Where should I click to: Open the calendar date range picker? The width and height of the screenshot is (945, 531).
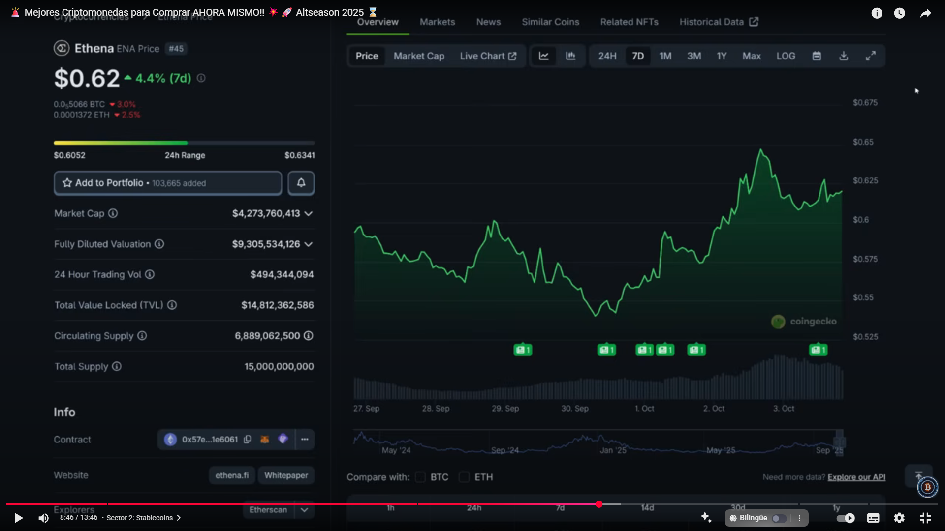pyautogui.click(x=817, y=56)
